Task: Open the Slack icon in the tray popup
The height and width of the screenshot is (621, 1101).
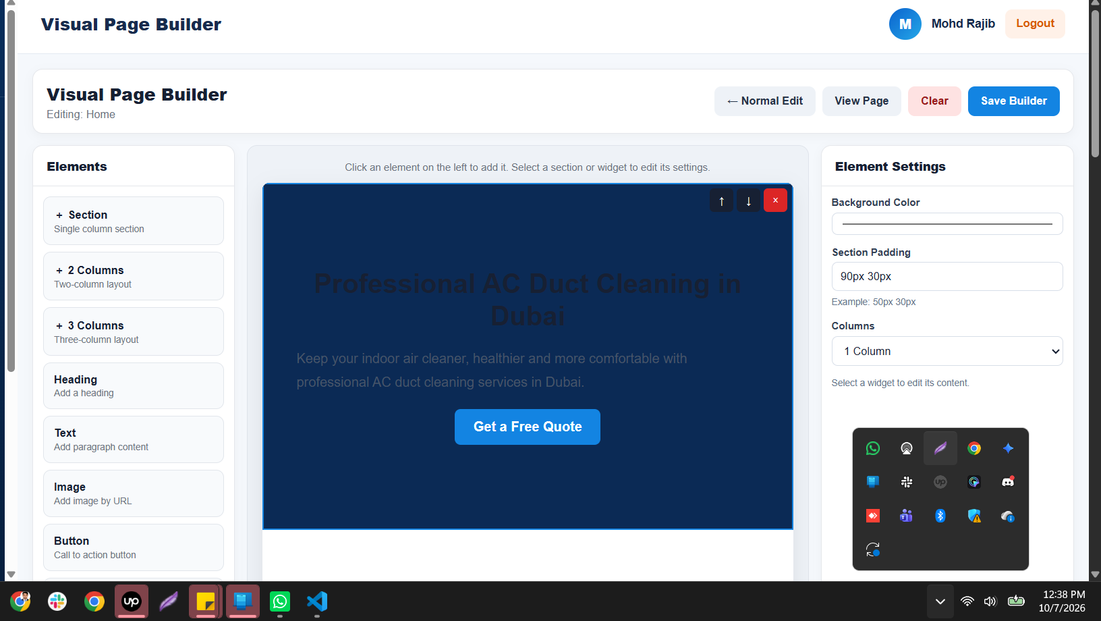Action: 907,482
